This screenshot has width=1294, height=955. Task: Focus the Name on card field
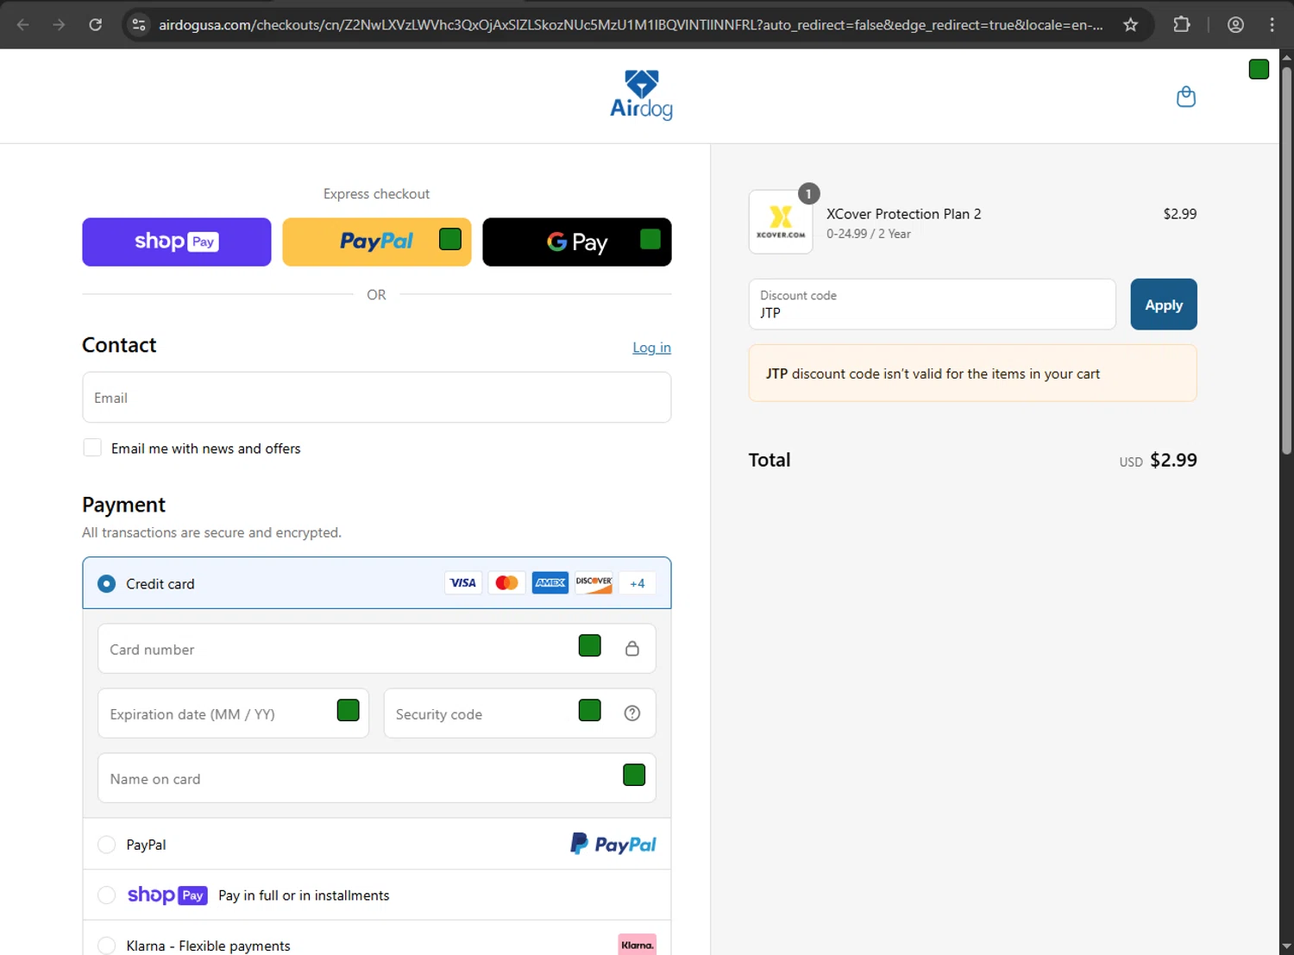pyautogui.click(x=377, y=778)
